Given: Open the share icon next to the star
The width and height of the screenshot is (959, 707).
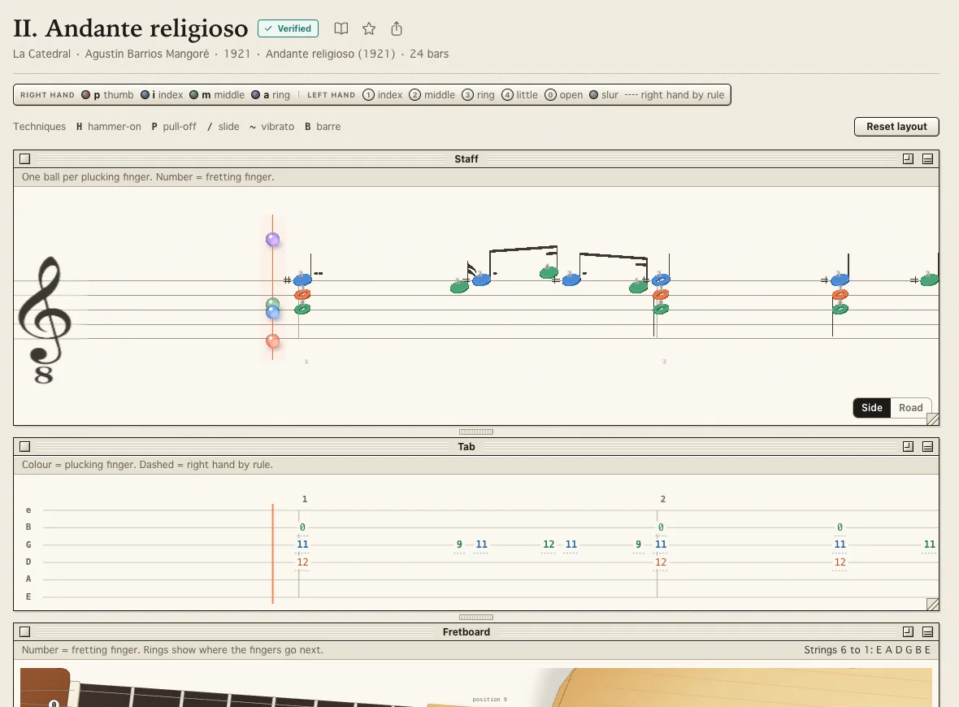Looking at the screenshot, I should [397, 28].
